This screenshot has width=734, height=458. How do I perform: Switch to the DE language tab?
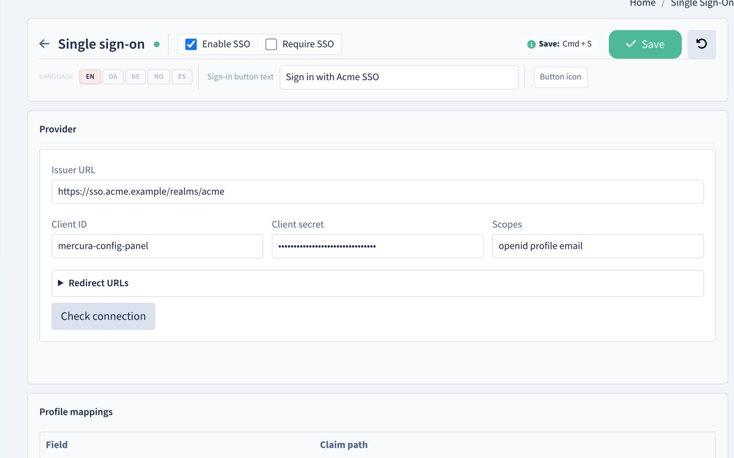(135, 77)
